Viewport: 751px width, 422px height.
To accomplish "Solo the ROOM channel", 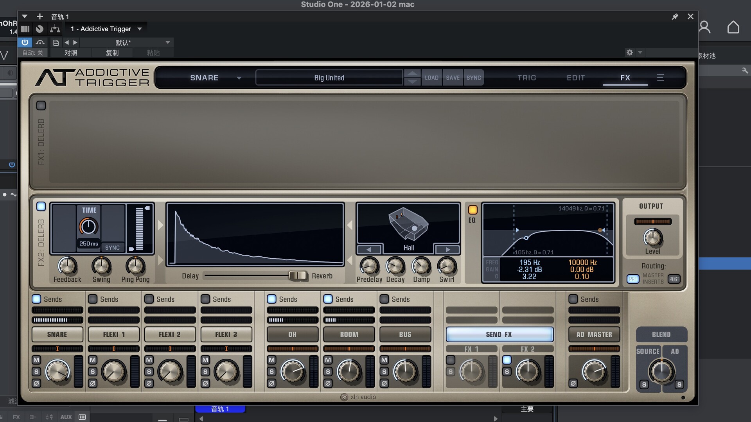I will click(x=328, y=372).
